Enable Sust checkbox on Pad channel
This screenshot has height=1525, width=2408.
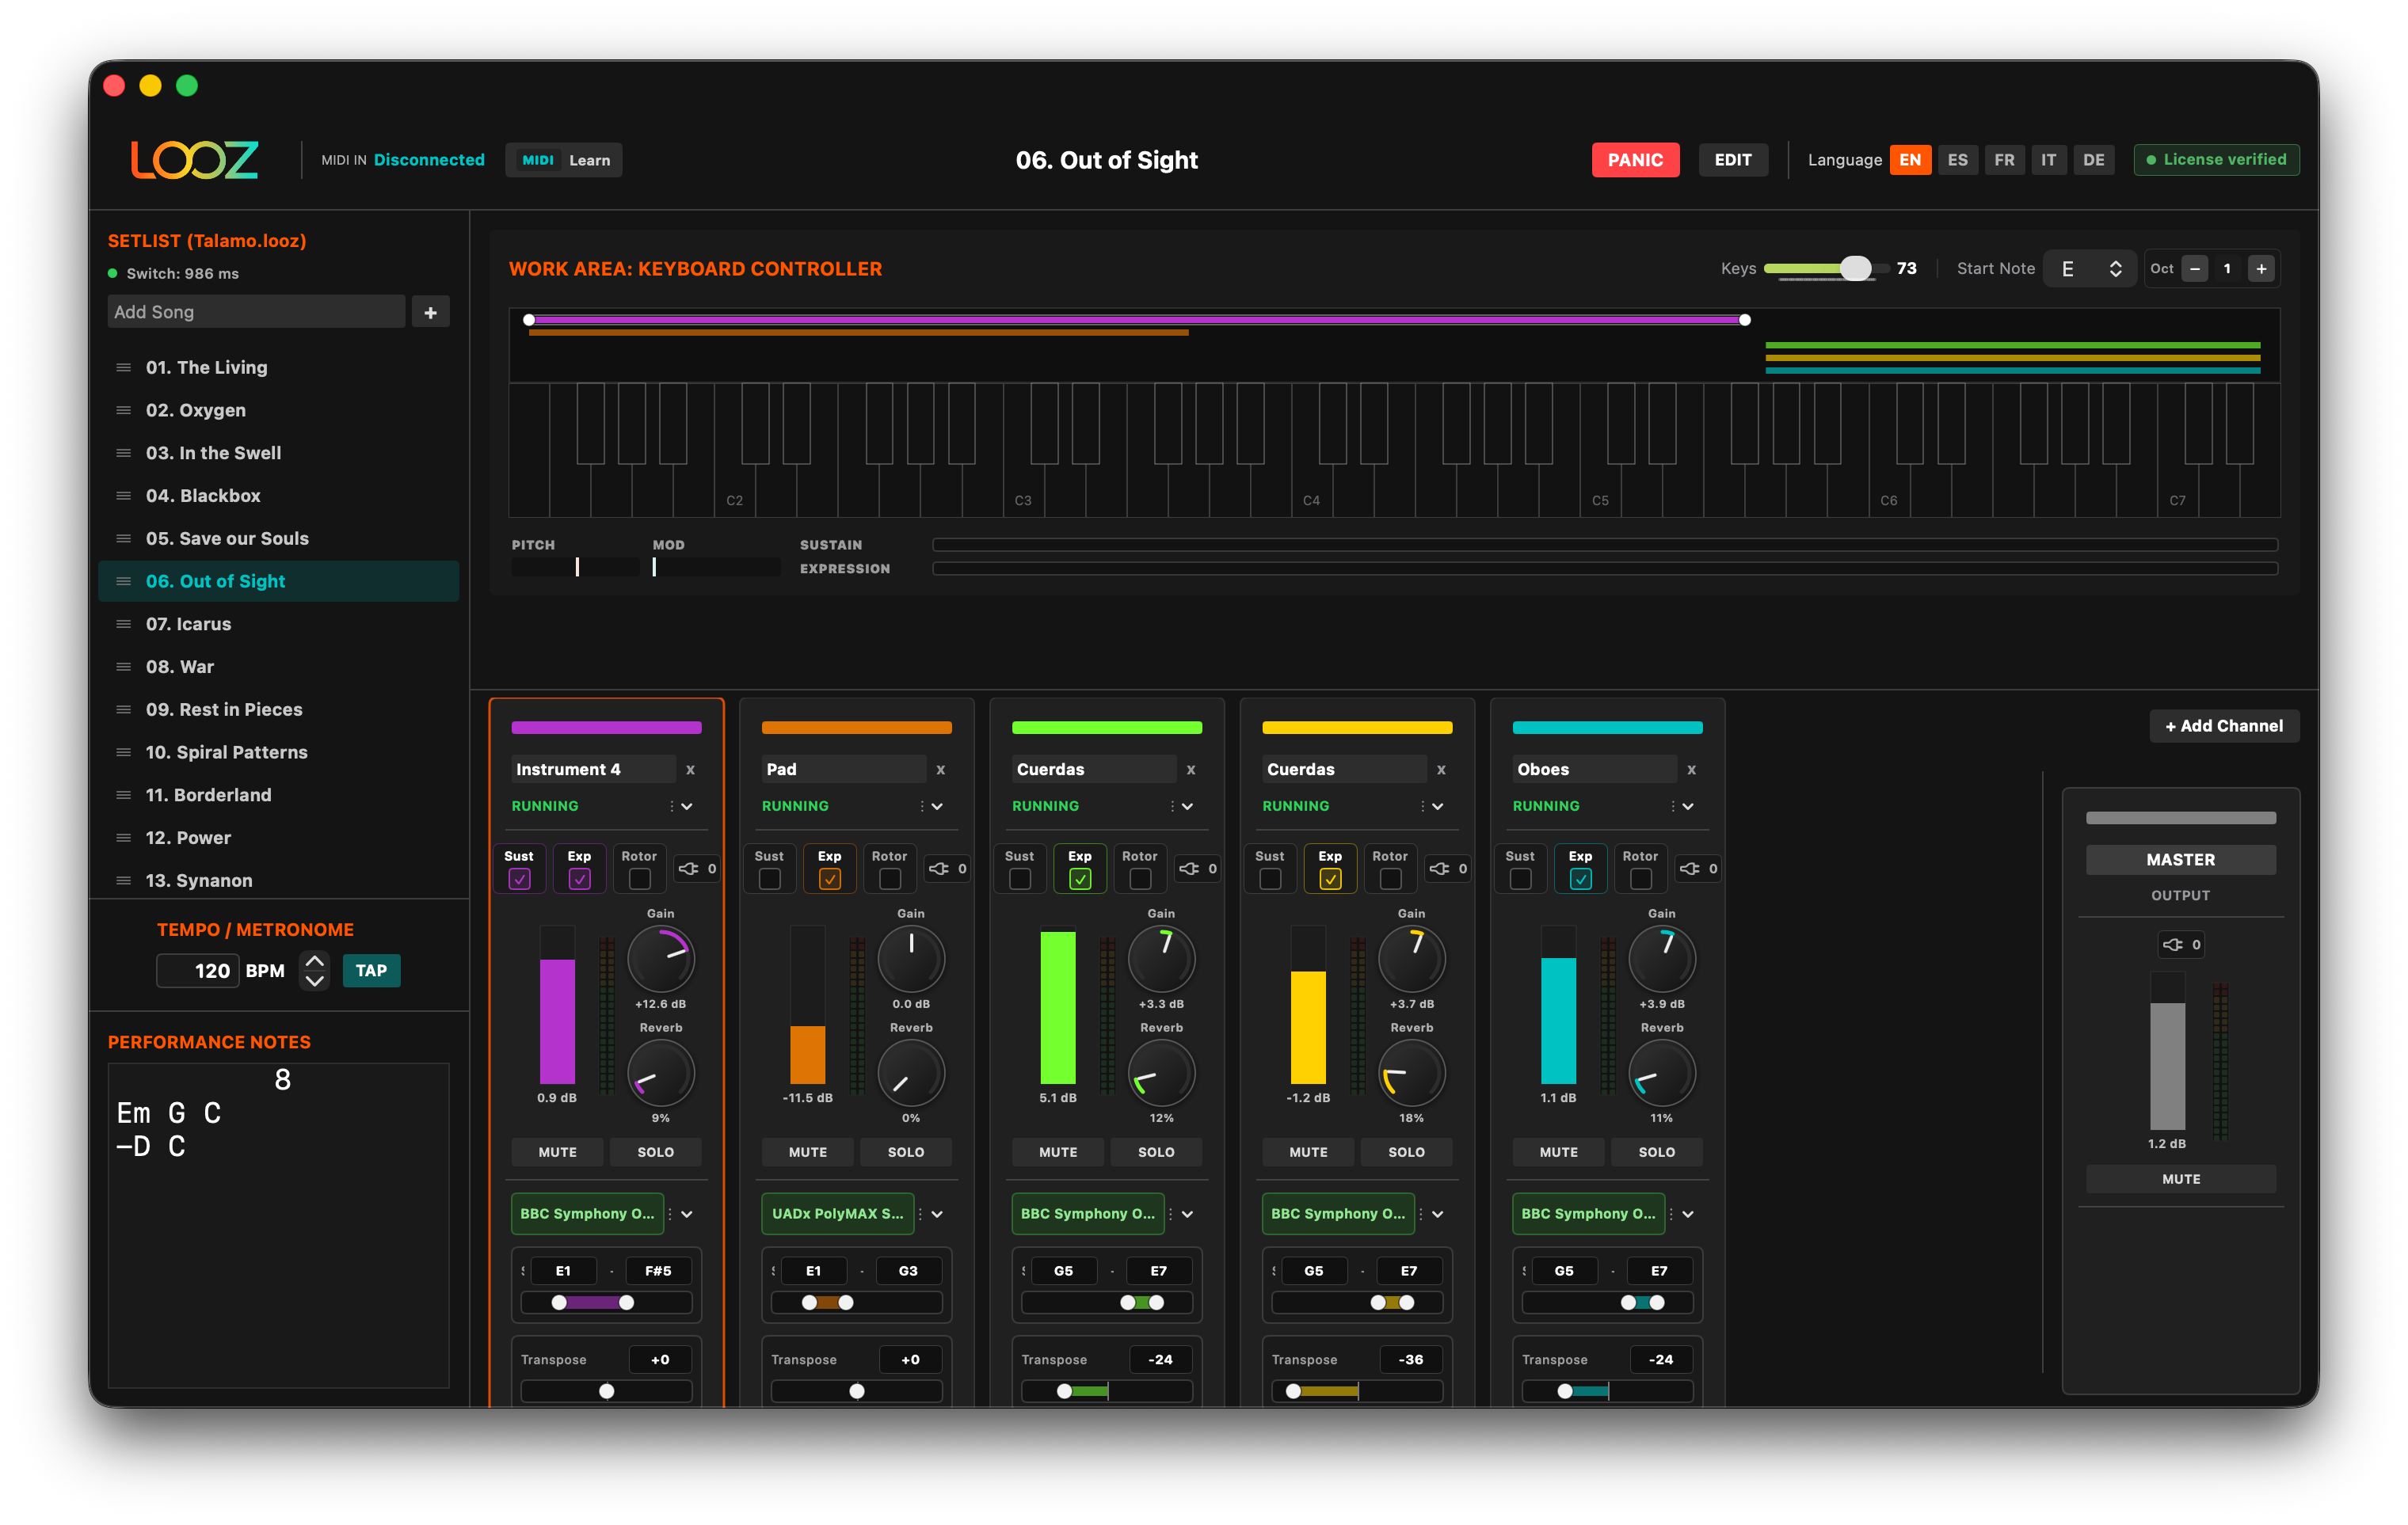coord(769,880)
